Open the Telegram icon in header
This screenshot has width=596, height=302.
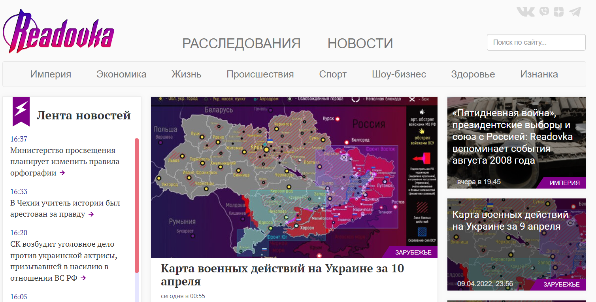pyautogui.click(x=575, y=11)
